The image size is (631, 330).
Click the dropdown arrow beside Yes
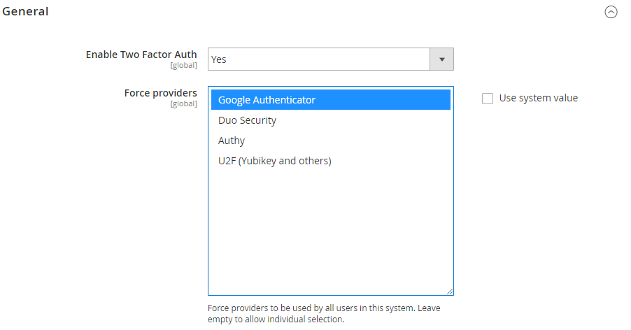[441, 59]
